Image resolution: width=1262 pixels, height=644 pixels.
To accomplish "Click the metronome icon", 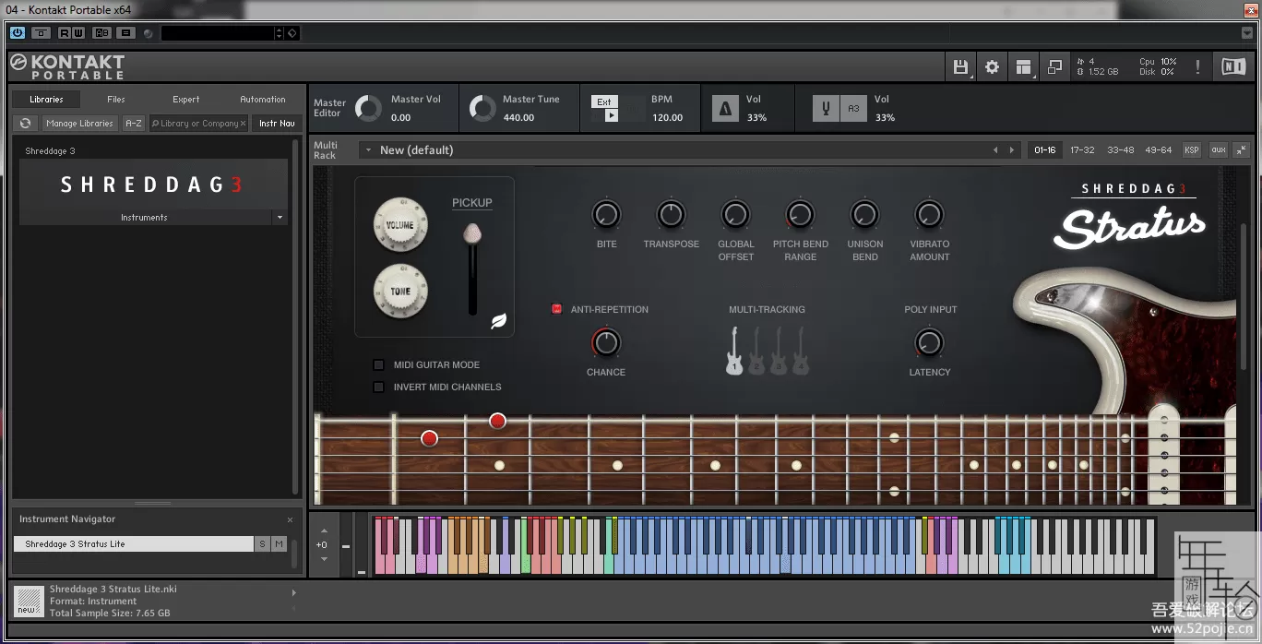I will (725, 109).
